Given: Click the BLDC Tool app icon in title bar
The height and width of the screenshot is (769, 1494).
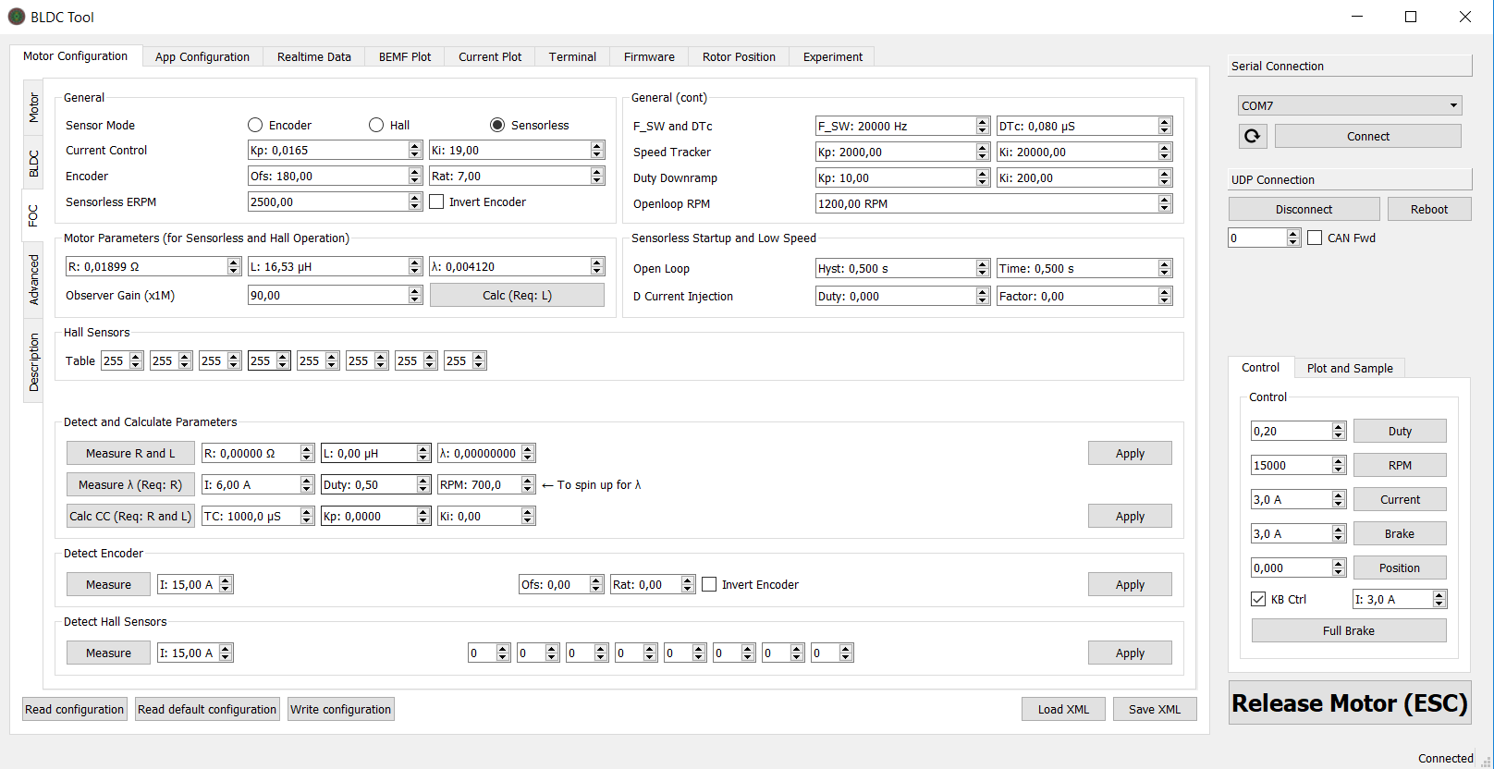Looking at the screenshot, I should [x=17, y=17].
